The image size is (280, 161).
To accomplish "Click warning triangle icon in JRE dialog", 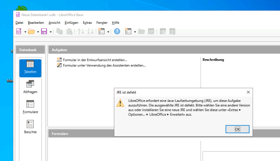I will 120,103.
